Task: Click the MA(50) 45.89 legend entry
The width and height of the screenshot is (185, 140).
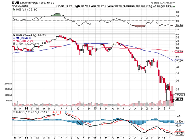Action: click(x=22, y=38)
